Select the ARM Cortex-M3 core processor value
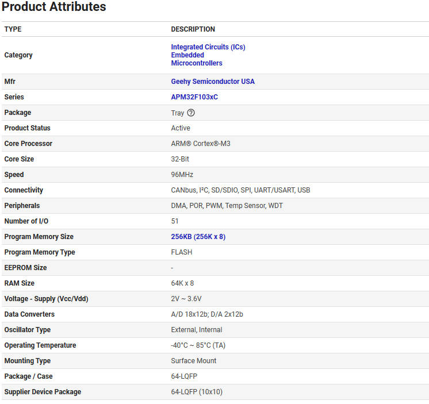 point(200,144)
